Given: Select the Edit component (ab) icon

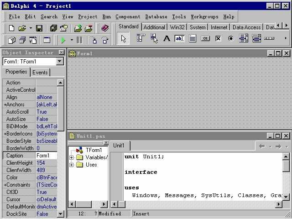Looking at the screenshot, I should pos(179,38).
